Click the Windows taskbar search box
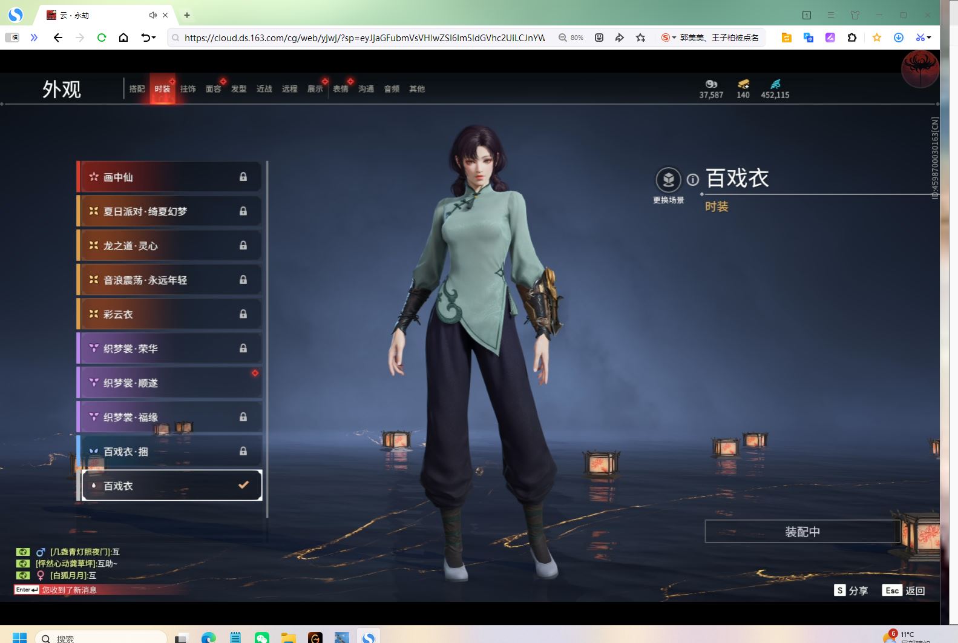Screen dimensions: 958x643 point(101,638)
